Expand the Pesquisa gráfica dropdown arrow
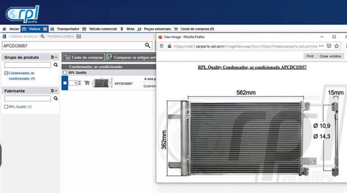 tap(79, 36)
